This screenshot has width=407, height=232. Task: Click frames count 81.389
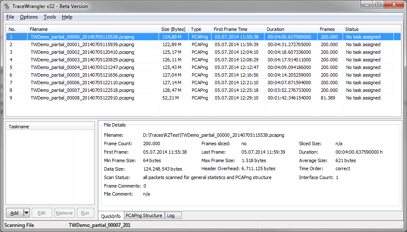[328, 98]
